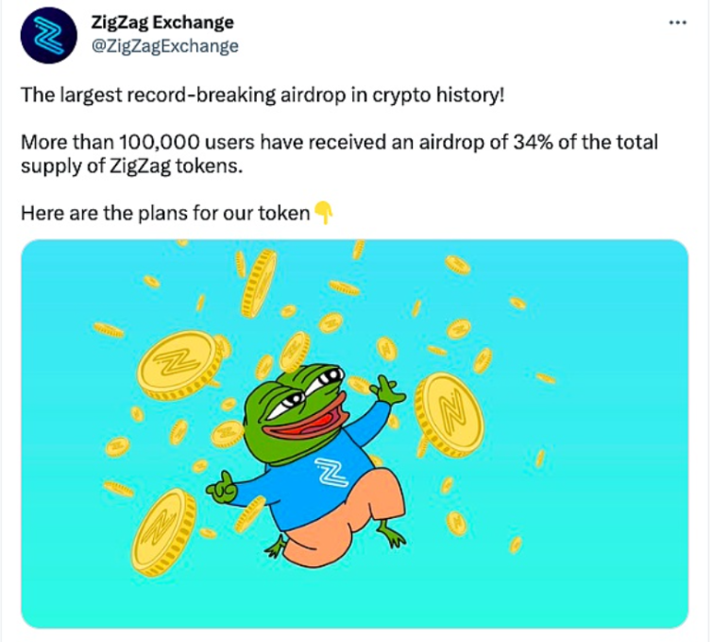
Task: Click the "More than 100,000 users" paragraph
Action: (x=337, y=153)
